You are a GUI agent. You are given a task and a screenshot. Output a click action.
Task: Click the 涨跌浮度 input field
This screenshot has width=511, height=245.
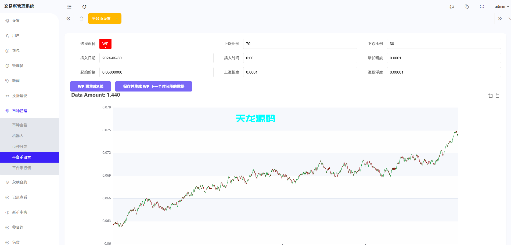click(444, 72)
